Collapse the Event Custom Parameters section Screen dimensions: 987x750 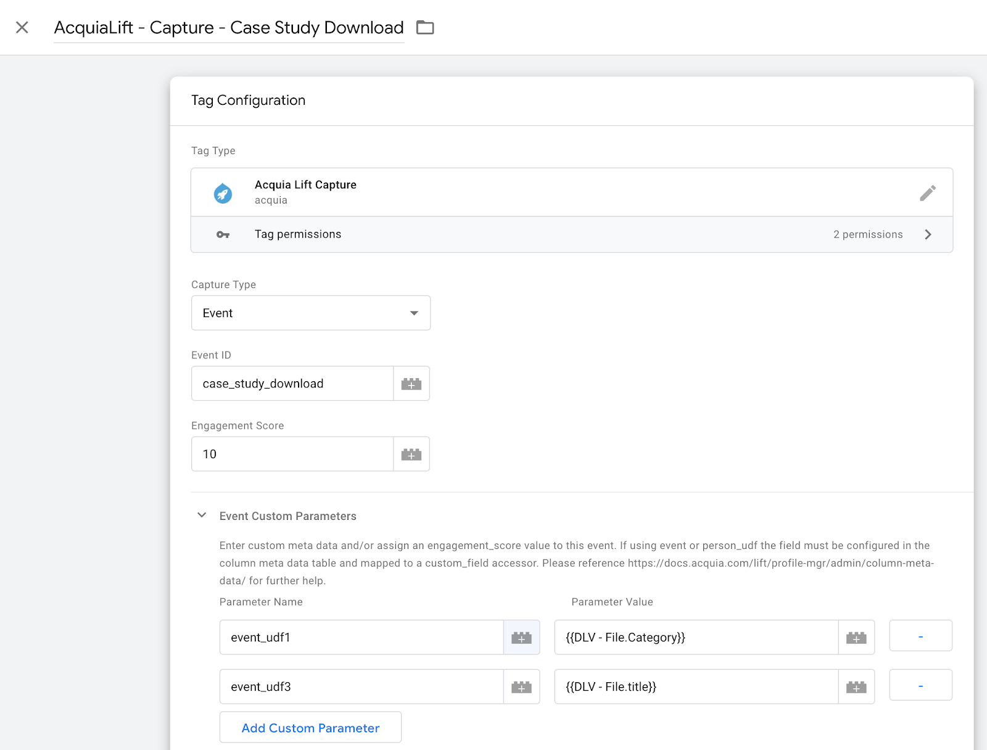(202, 515)
